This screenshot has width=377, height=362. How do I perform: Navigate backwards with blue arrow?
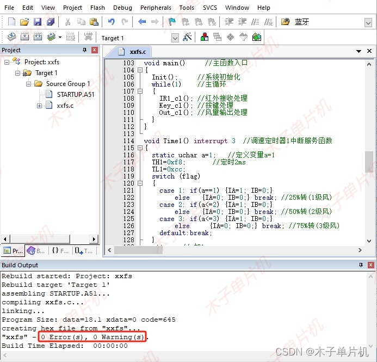(x=142, y=22)
